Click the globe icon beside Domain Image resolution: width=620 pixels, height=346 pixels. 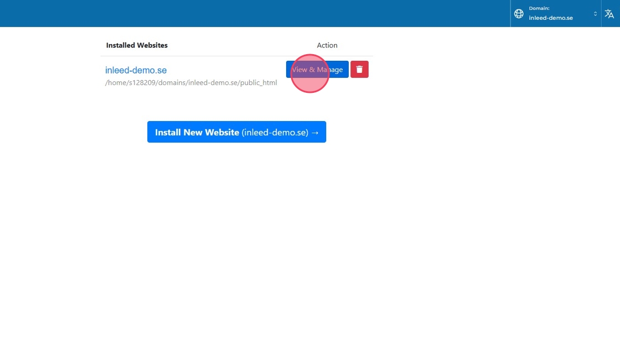click(519, 14)
